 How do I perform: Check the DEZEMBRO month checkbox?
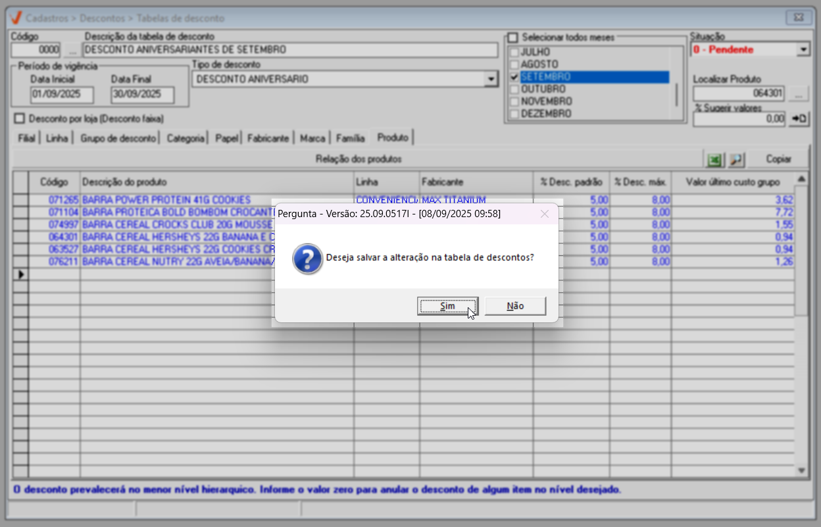coord(514,114)
